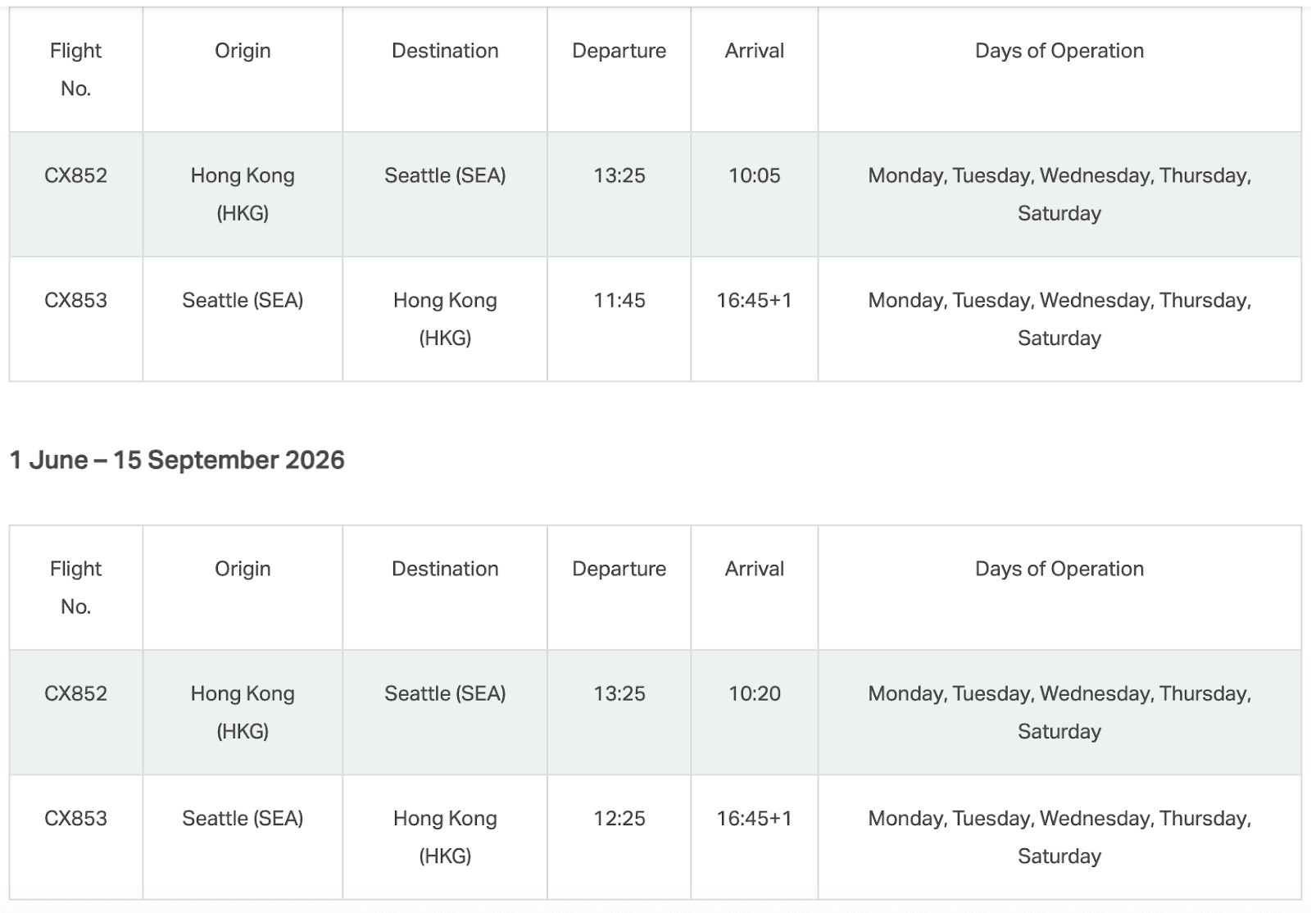Screen dimensions: 1311x913
Task: Click CX852 in the row arriving 10:20
Action: (x=75, y=693)
